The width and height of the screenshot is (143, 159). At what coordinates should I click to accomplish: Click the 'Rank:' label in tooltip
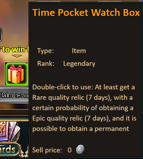[x=46, y=63]
